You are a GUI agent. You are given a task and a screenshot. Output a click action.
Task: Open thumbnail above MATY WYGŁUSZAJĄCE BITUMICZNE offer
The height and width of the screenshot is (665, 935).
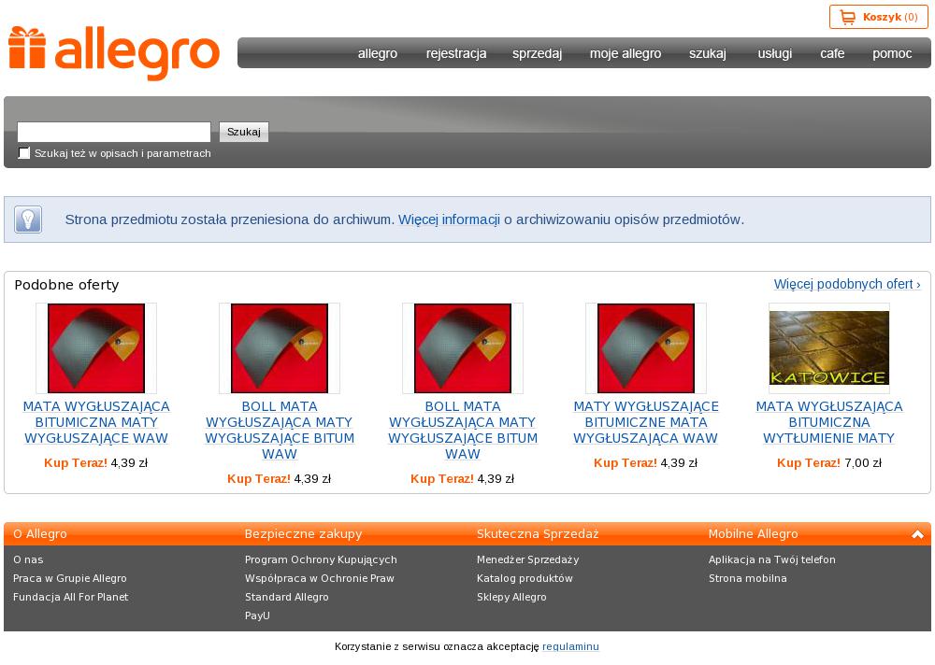(646, 348)
